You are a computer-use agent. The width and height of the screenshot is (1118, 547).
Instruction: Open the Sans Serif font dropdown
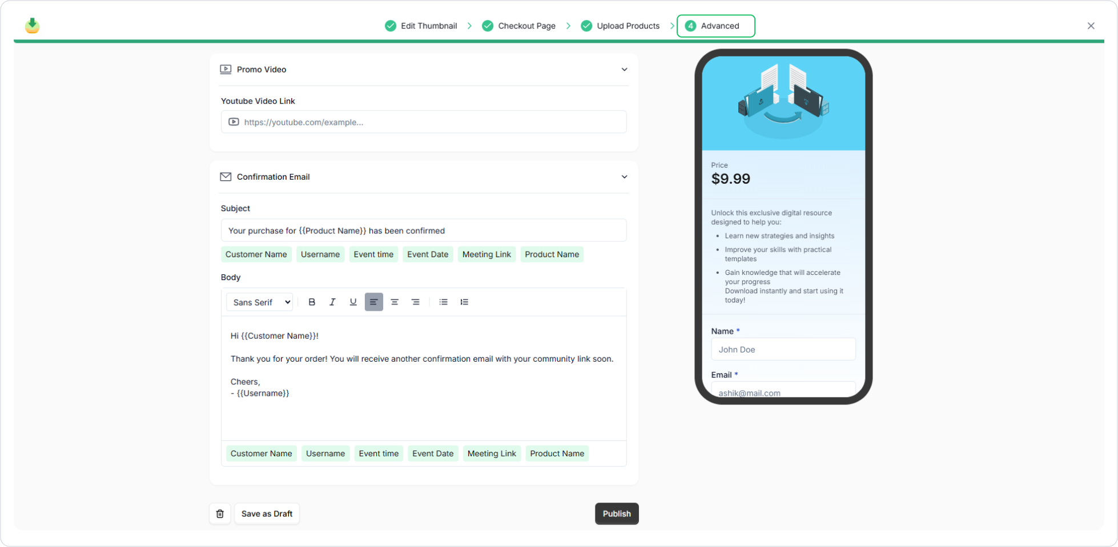[x=260, y=302]
